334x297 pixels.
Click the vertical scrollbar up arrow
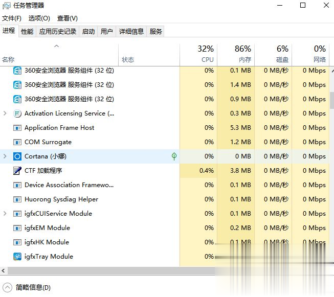click(x=332, y=71)
